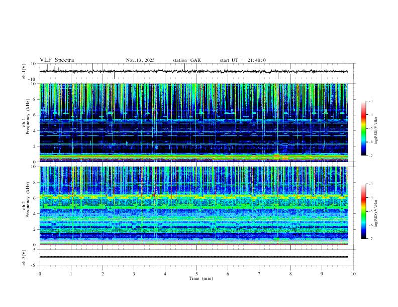Click the ch.1(V) waveform trace panel
Screen dimensions: 398x307
[x=197, y=71]
